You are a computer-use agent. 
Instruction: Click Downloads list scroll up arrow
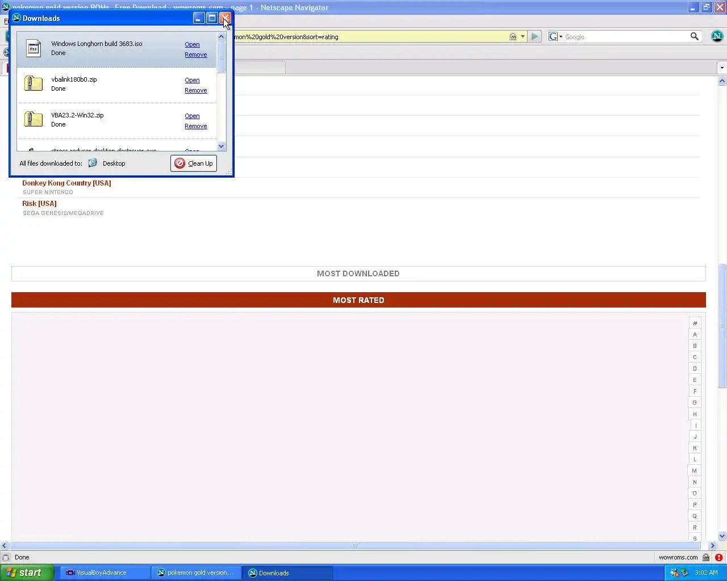click(x=222, y=36)
